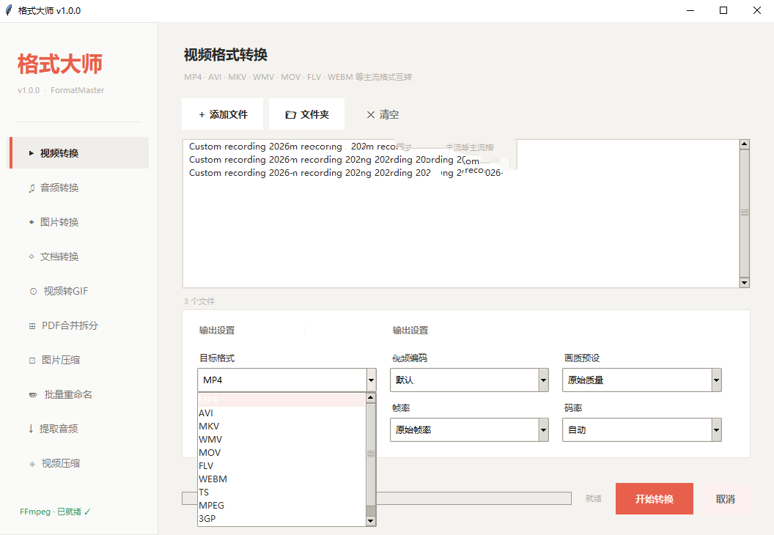The width and height of the screenshot is (774, 535).
Task: Close the 格式大师 window
Action: (756, 10)
